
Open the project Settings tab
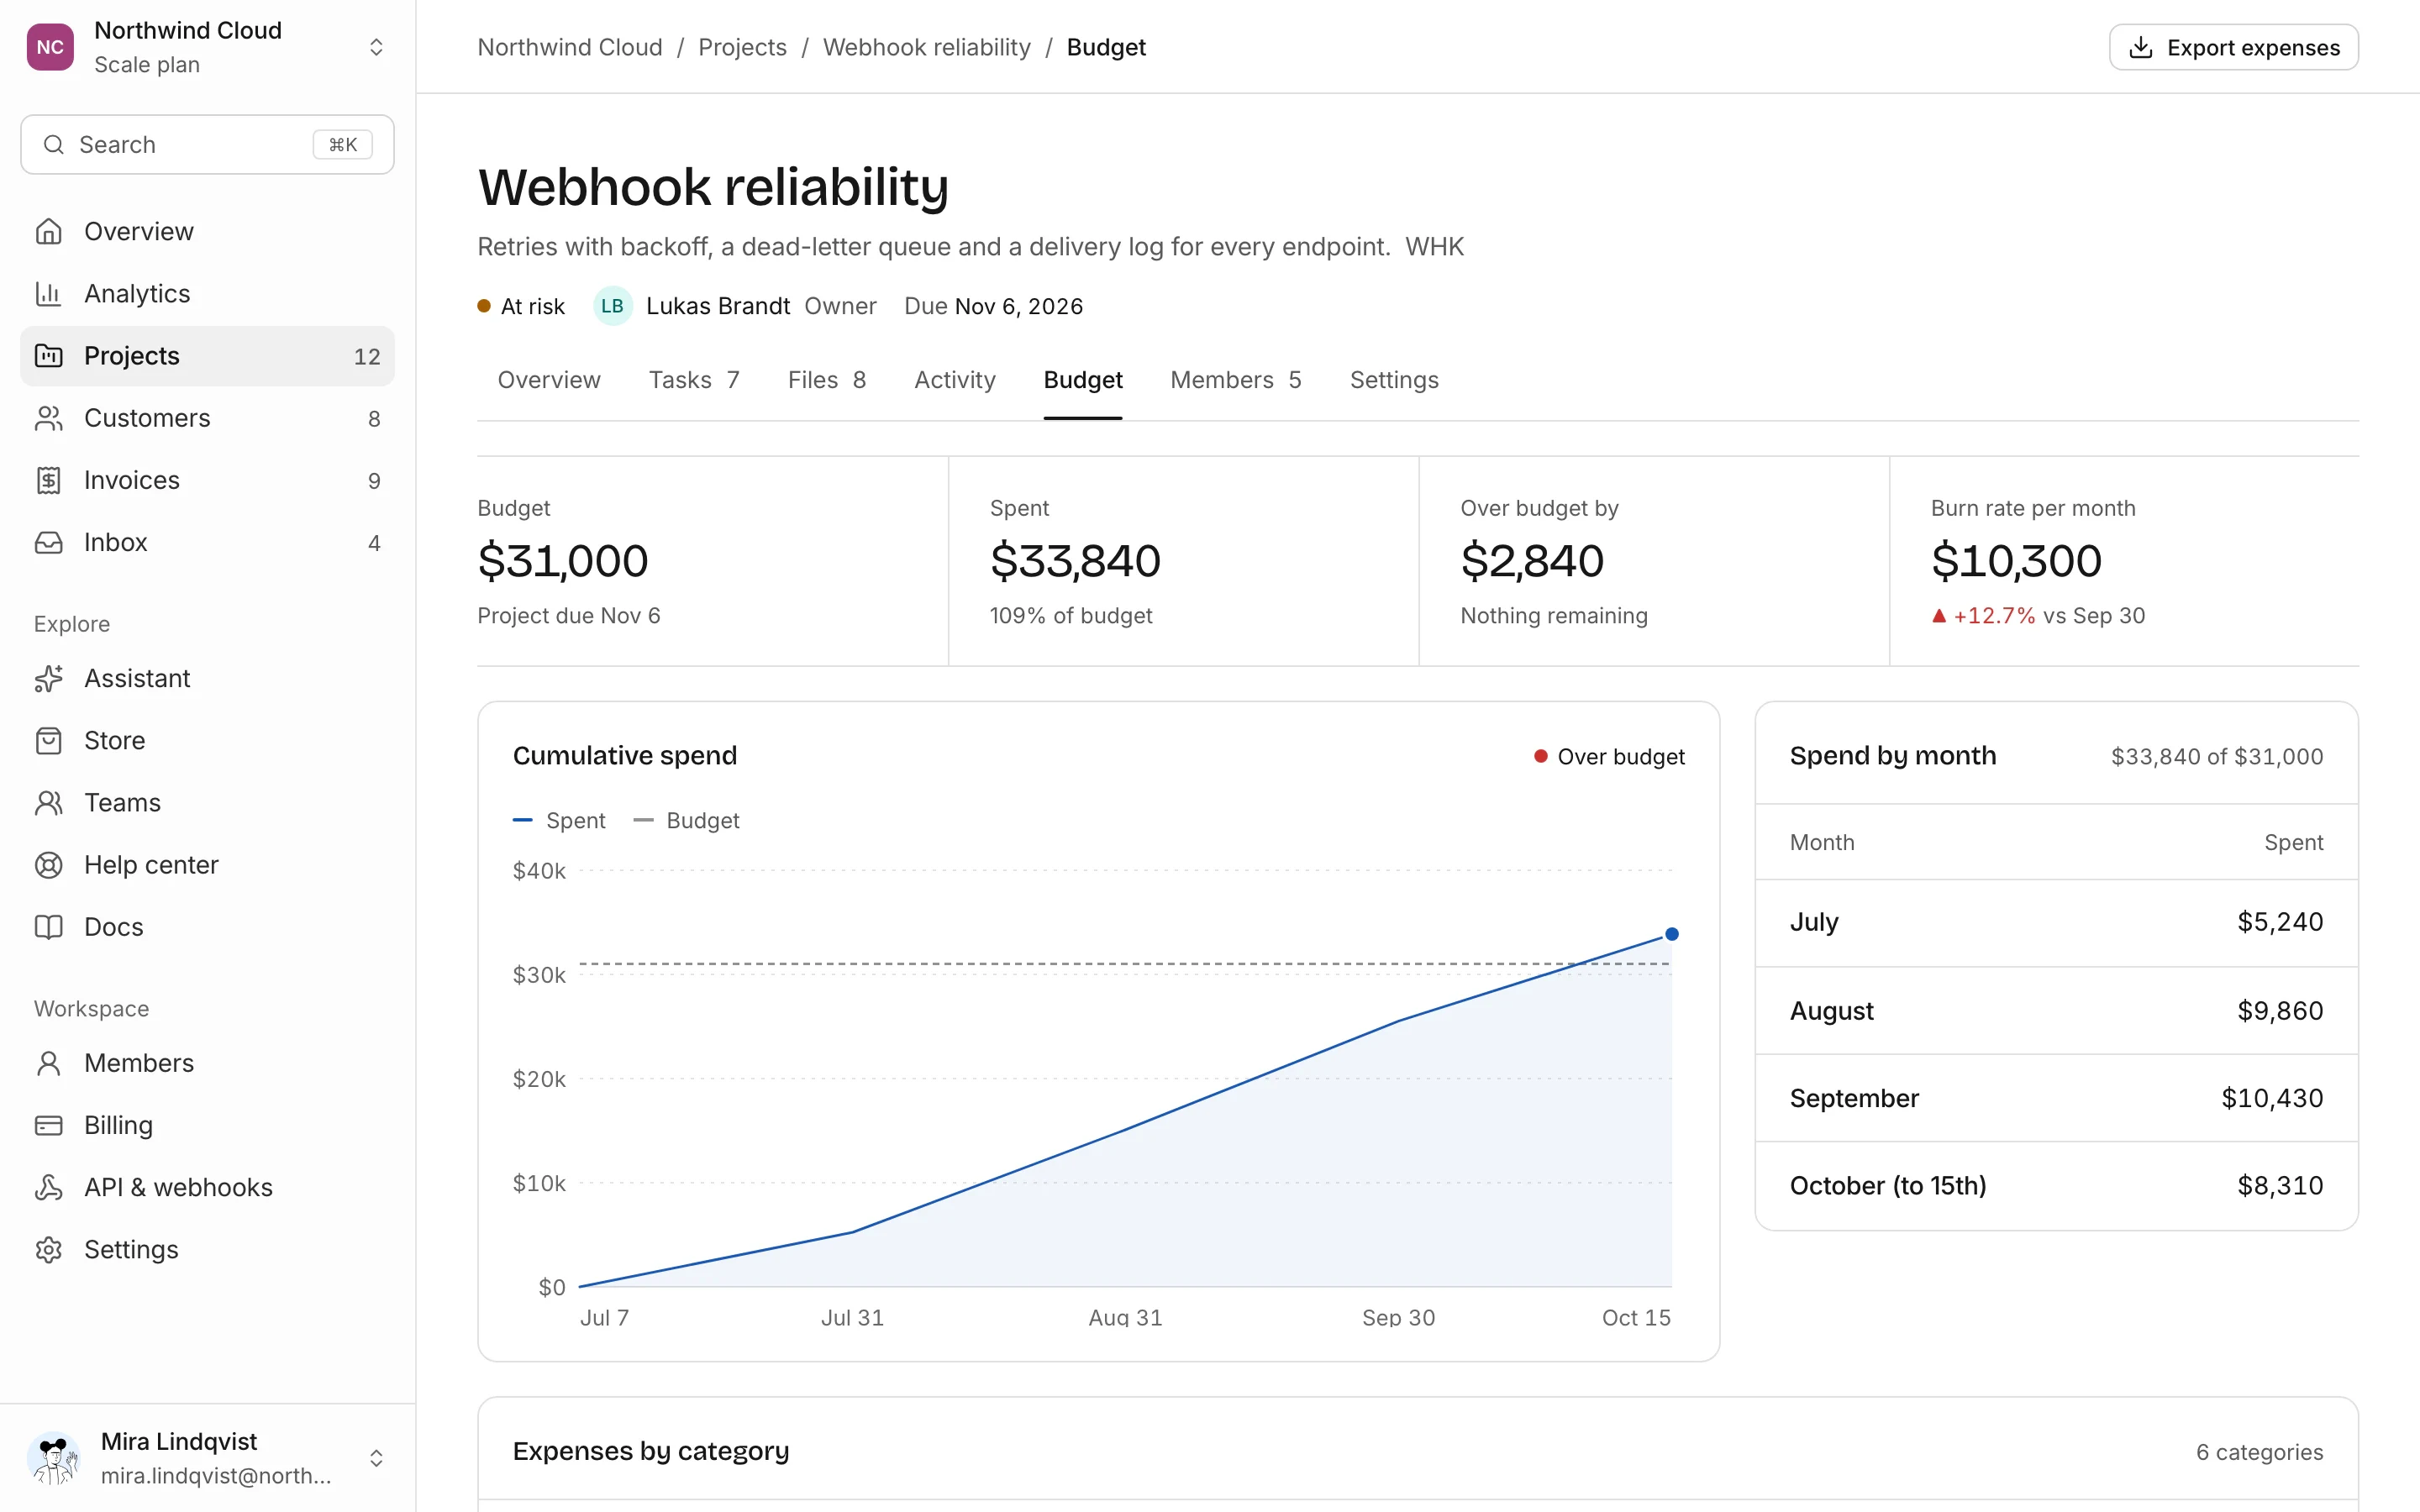tap(1394, 380)
